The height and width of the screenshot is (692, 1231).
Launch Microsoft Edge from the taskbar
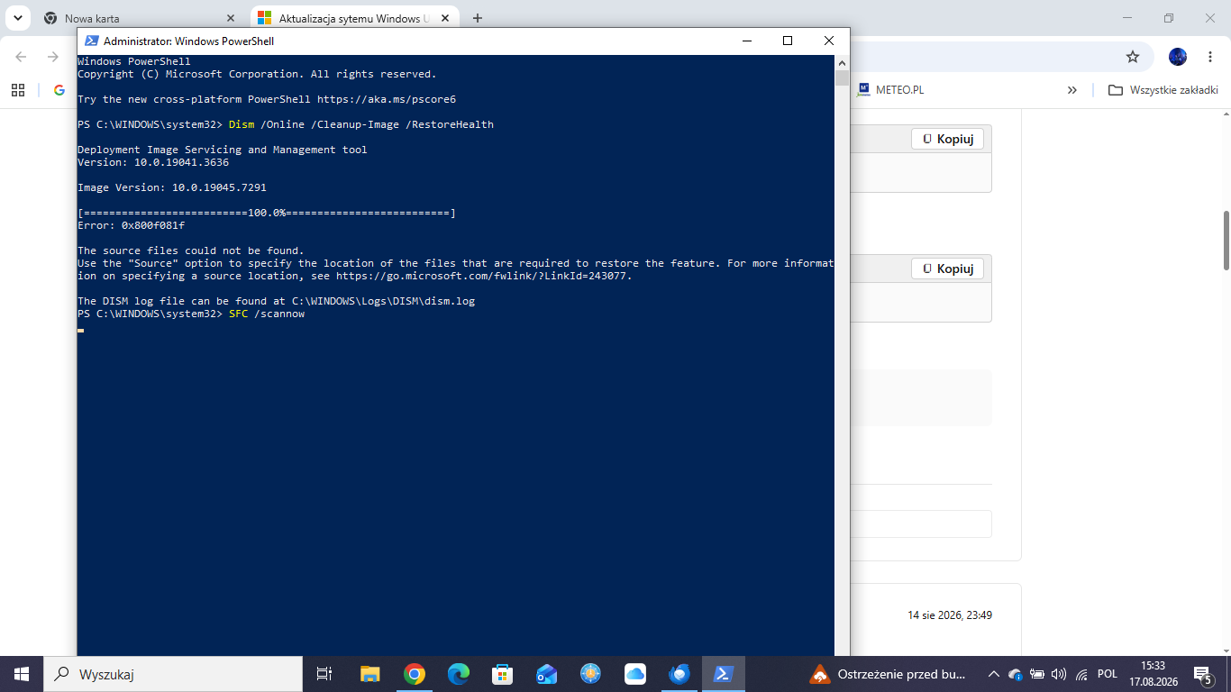pyautogui.click(x=459, y=674)
